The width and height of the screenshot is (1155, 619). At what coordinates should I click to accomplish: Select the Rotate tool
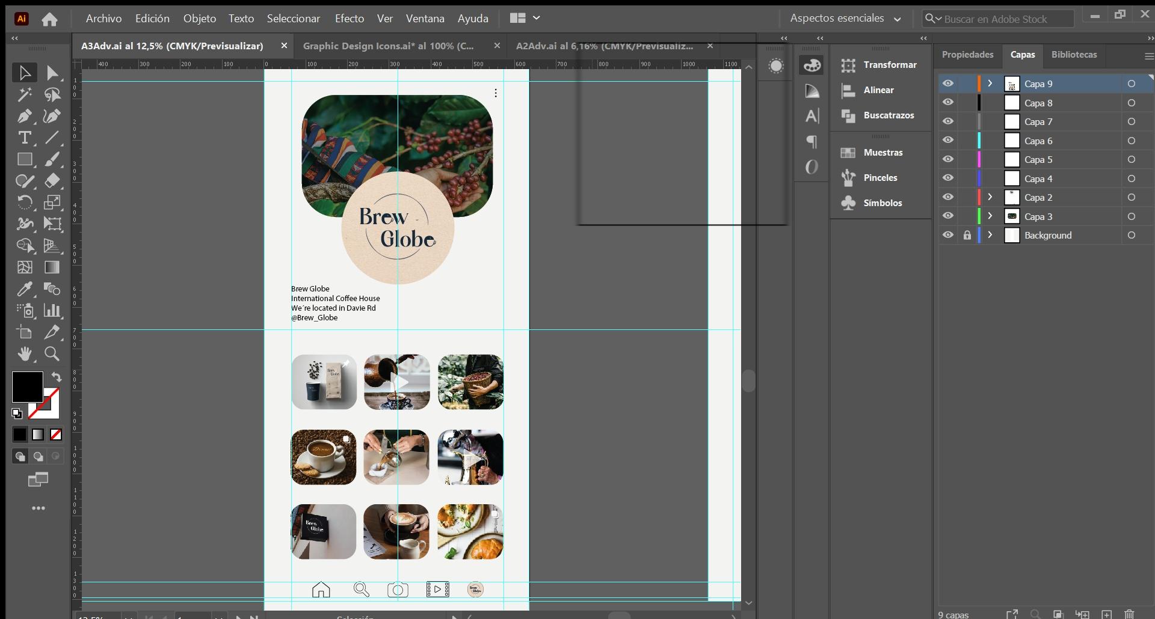25,203
